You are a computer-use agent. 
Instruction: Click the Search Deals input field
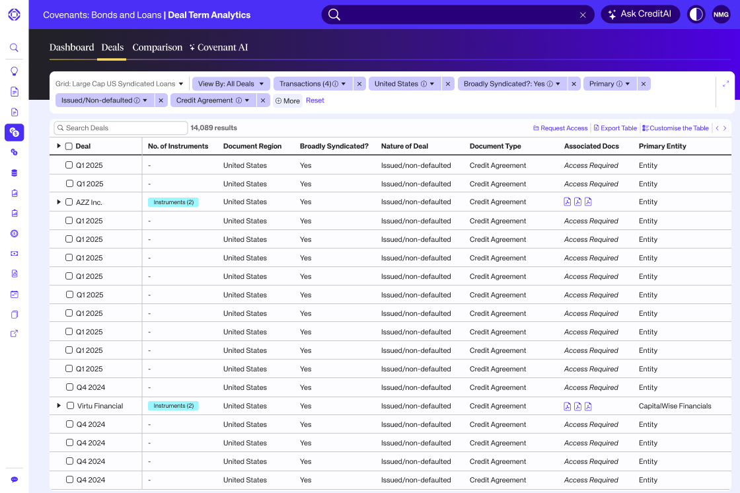click(122, 128)
